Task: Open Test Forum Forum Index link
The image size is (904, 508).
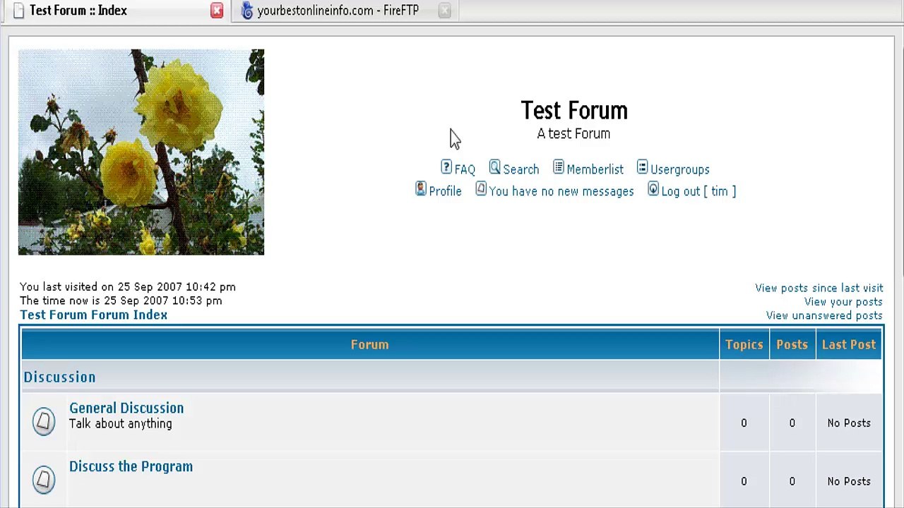Action: [x=93, y=315]
